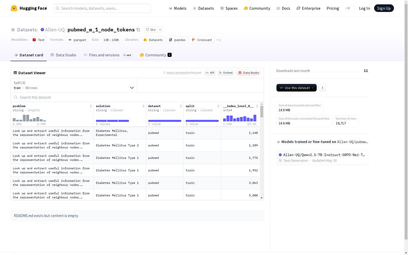This screenshot has width=408, height=255.
Task: Go to Models in the top navigation
Action: [177, 8]
